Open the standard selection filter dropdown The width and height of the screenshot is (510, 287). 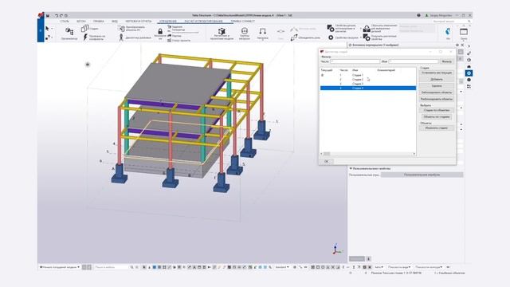click(282, 267)
